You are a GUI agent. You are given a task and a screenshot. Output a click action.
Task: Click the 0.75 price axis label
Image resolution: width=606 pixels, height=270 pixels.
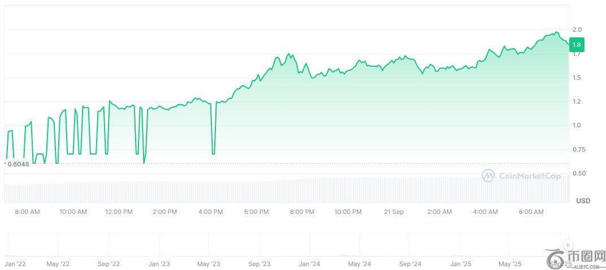tap(579, 149)
